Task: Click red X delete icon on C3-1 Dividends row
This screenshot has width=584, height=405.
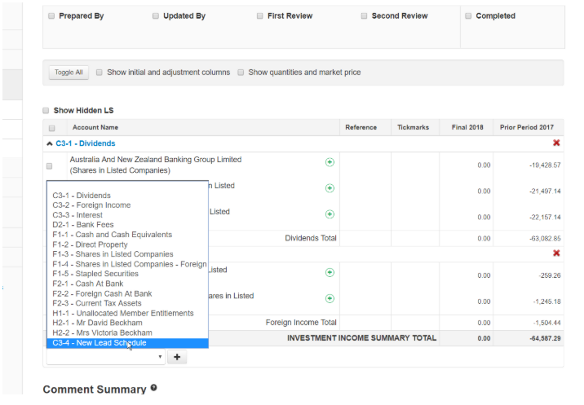Action: point(556,143)
